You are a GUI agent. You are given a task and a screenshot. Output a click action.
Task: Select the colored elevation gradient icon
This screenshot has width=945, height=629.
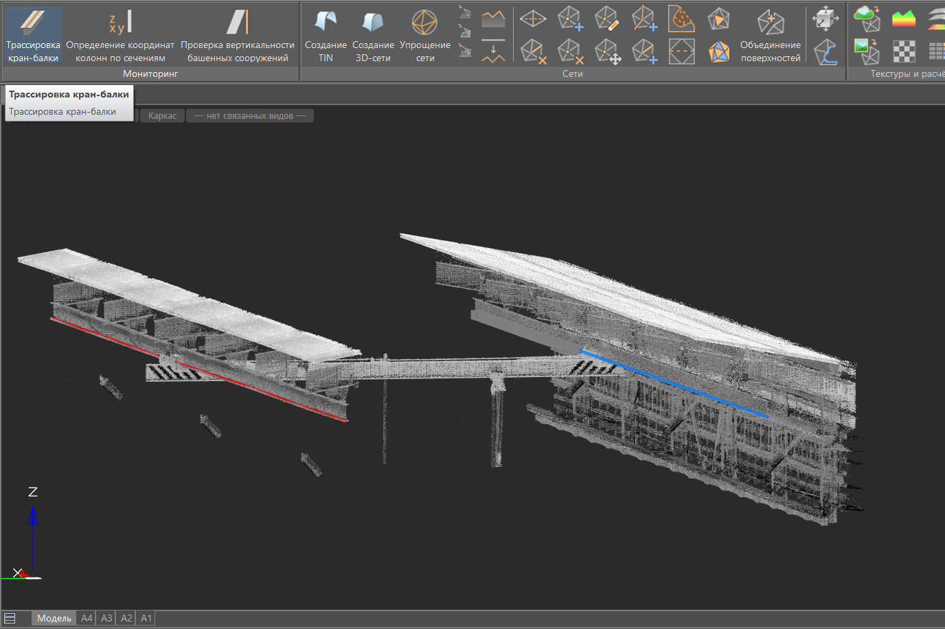(x=904, y=19)
